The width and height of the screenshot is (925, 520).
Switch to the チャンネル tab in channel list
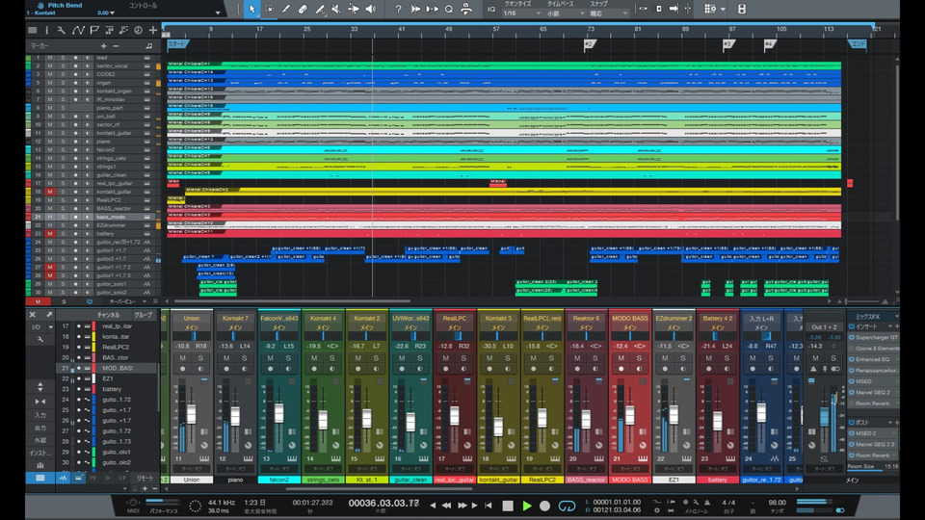coord(109,315)
